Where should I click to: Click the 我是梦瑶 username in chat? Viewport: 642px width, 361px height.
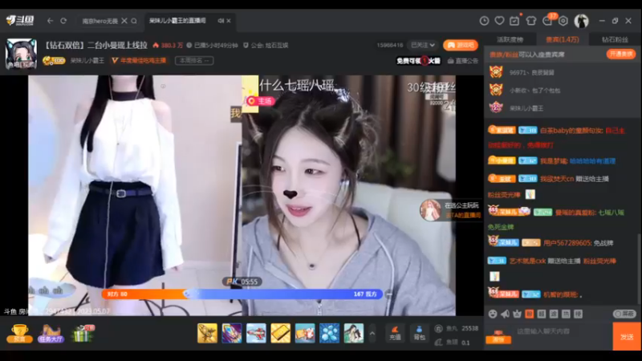pos(553,161)
